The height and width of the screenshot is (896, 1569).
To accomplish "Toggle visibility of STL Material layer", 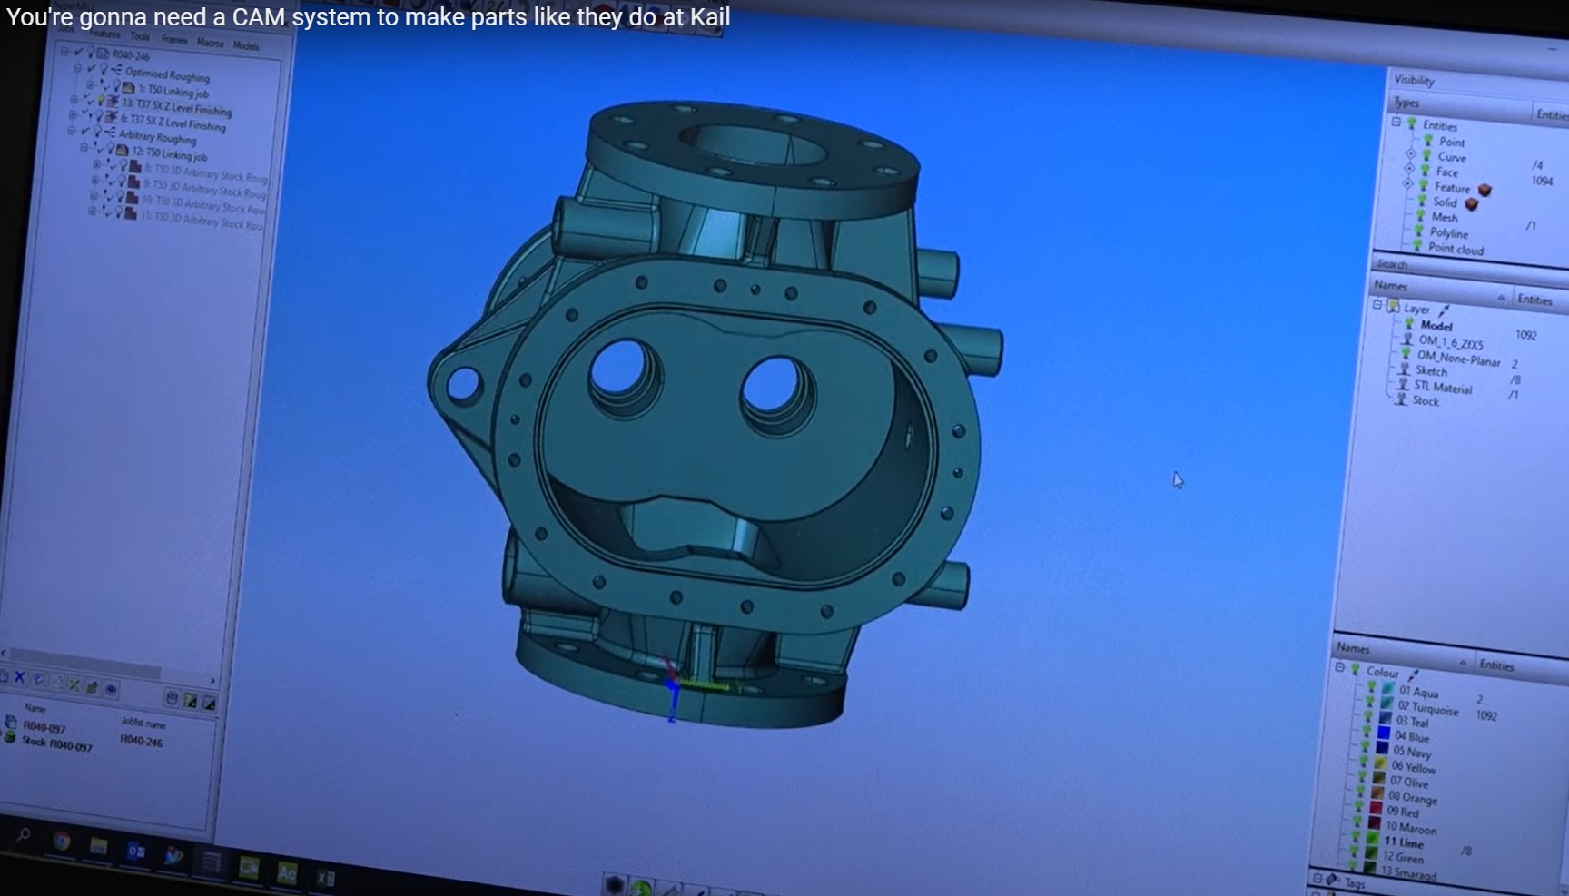I will click(1403, 385).
